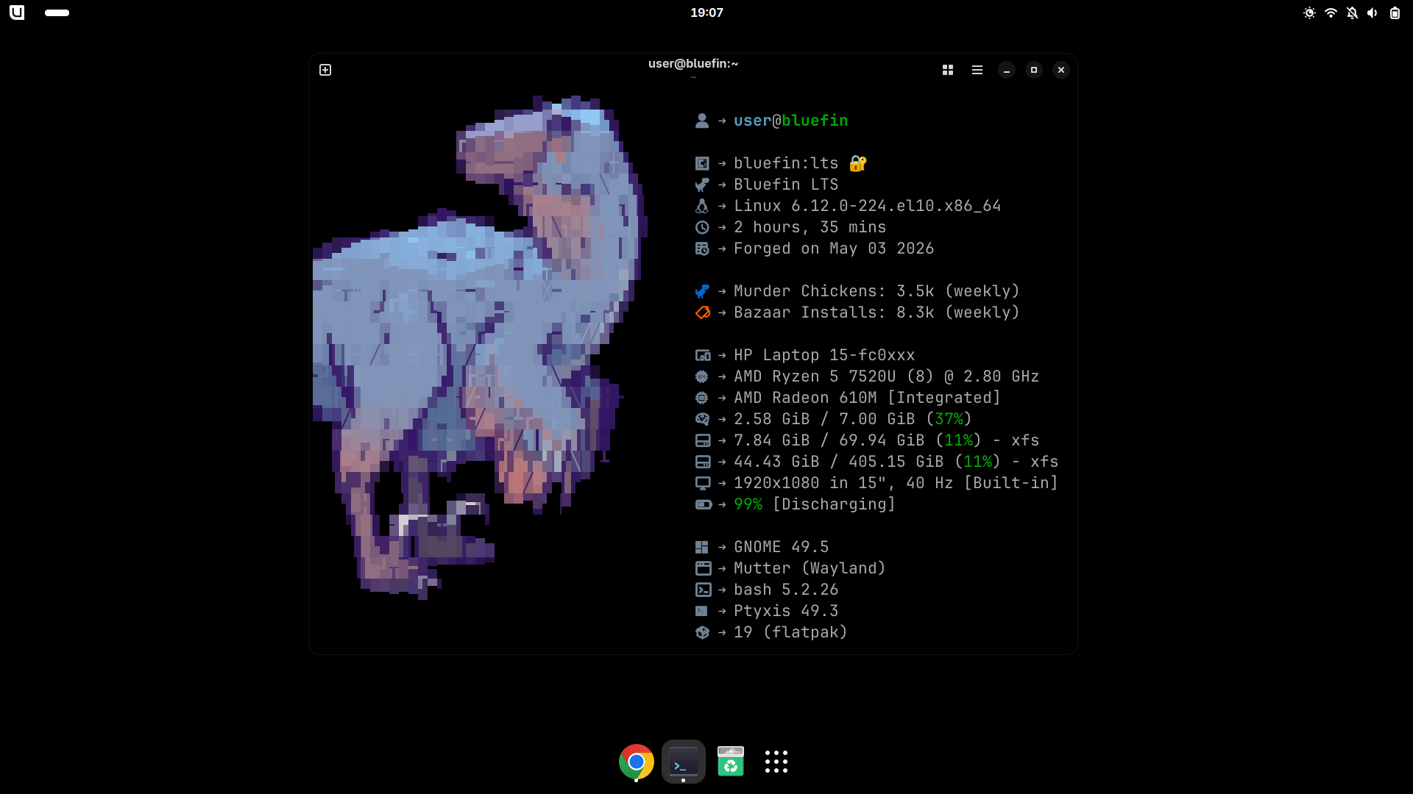This screenshot has height=794, width=1413.
Task: Open the Ptyxis hamburger menu
Action: click(x=977, y=70)
